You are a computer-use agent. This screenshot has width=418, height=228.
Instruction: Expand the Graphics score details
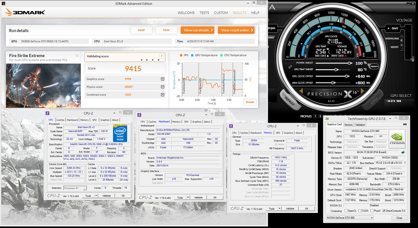pyautogui.click(x=162, y=79)
